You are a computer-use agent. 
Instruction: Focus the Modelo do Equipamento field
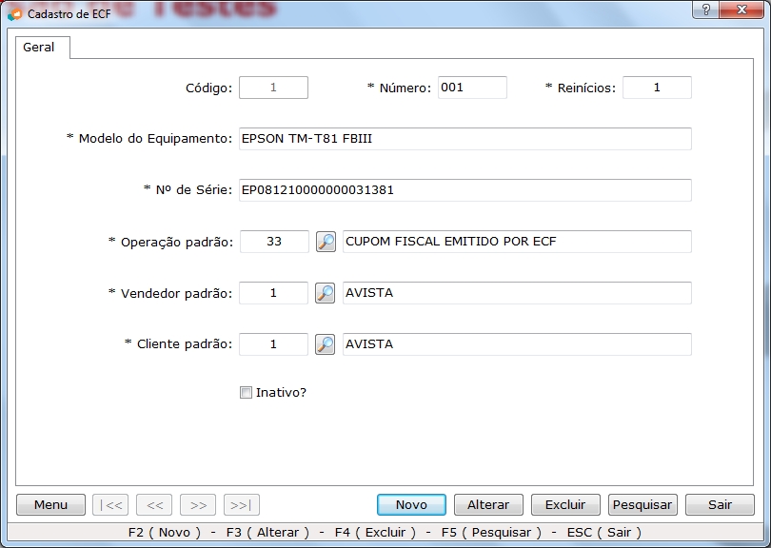(x=465, y=139)
